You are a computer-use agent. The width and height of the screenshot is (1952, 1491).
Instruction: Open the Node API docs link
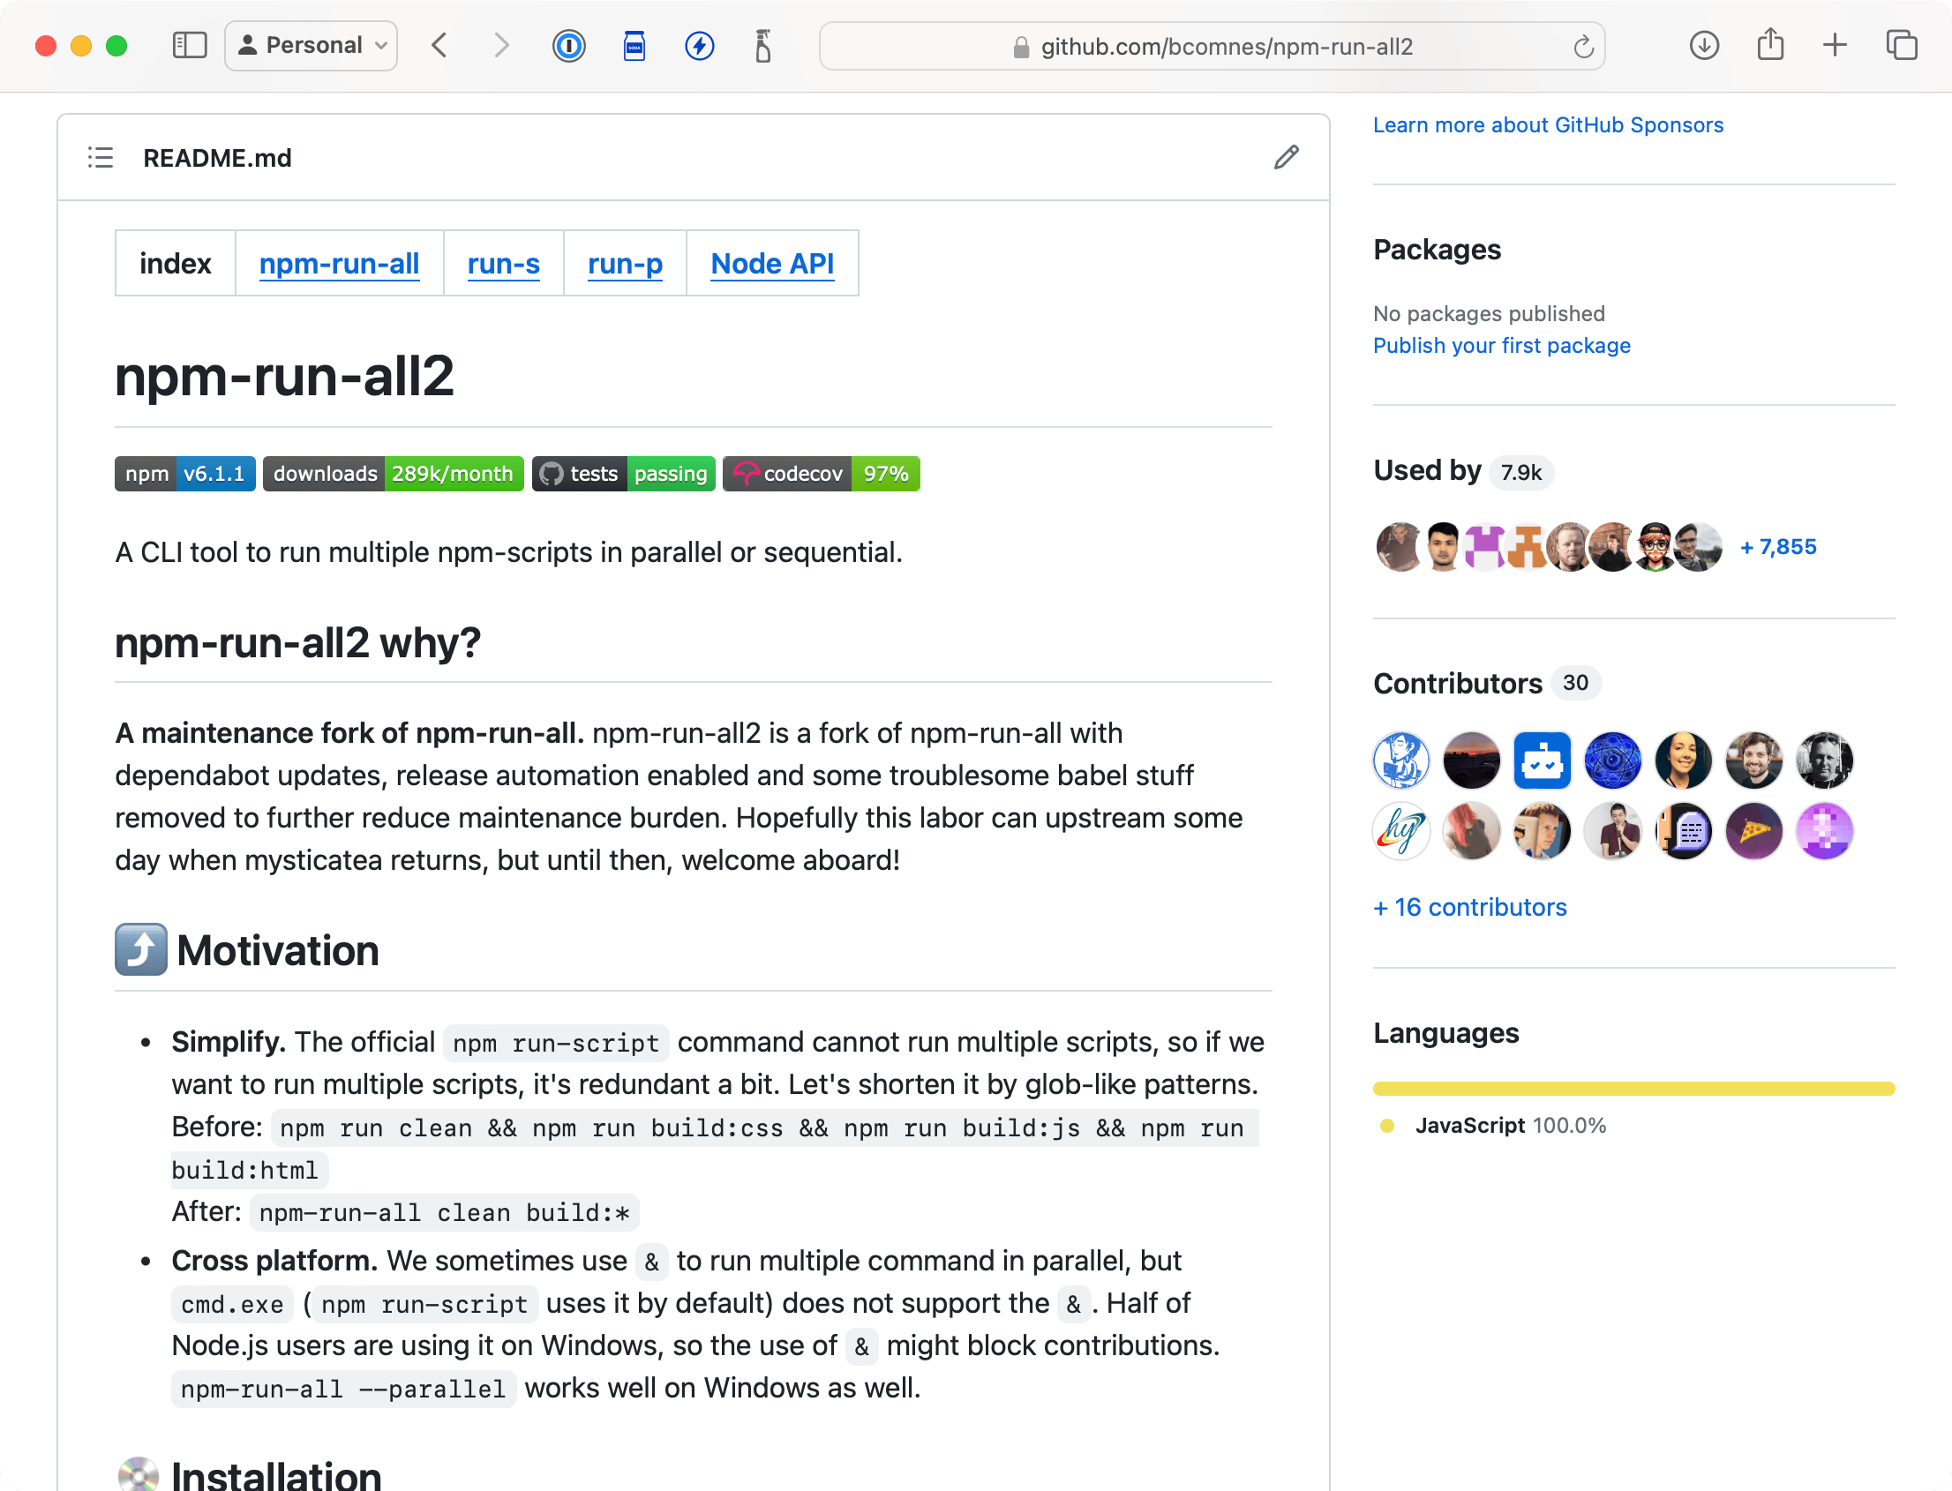pos(772,264)
